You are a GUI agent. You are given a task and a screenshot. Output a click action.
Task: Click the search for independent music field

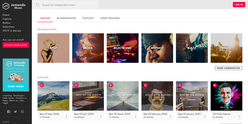65,5
